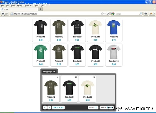Expand the URL history dropdown arrow

coord(105,14)
